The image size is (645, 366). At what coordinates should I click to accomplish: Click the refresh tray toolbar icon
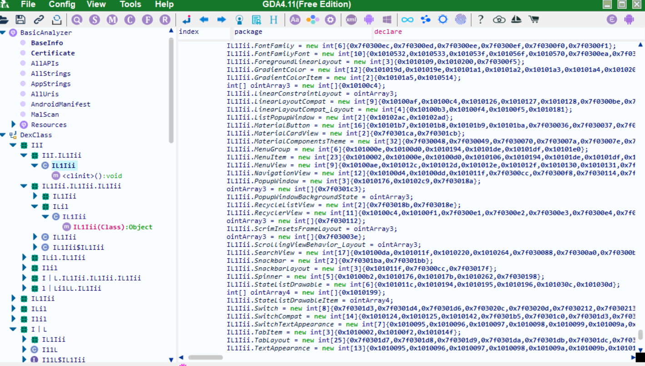pos(56,20)
